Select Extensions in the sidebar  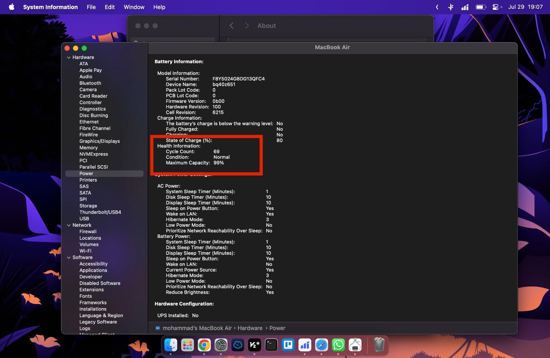91,290
